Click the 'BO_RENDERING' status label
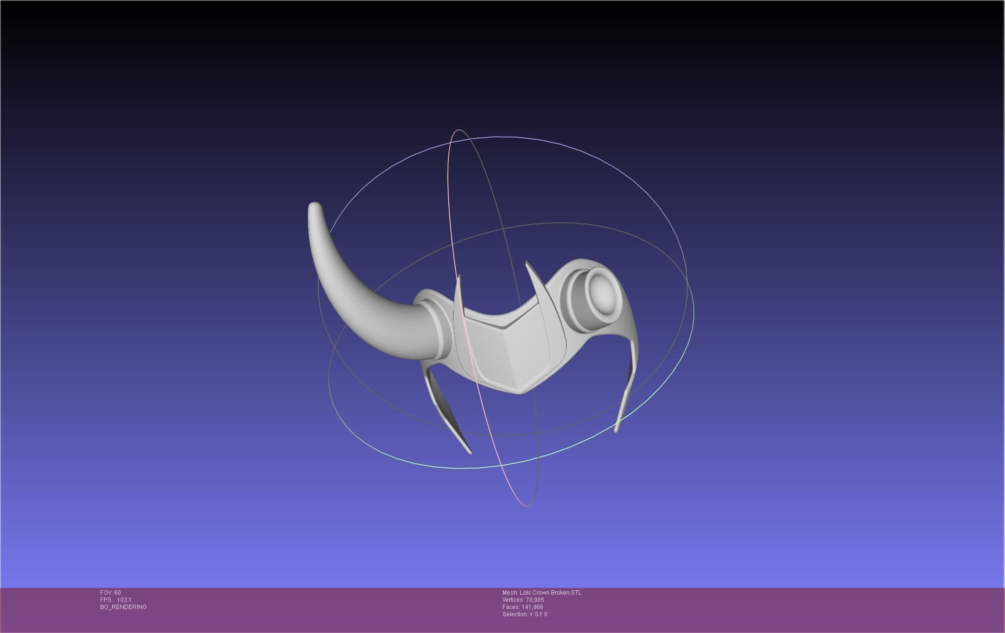 (x=123, y=607)
